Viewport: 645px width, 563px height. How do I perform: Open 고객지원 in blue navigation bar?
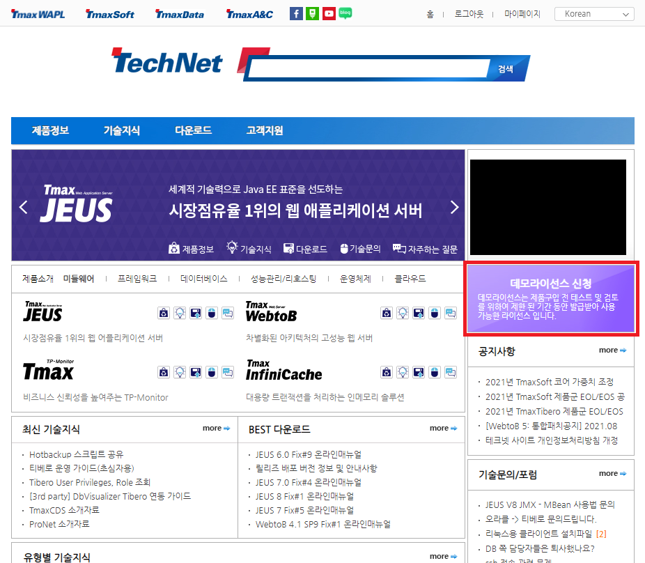(265, 130)
